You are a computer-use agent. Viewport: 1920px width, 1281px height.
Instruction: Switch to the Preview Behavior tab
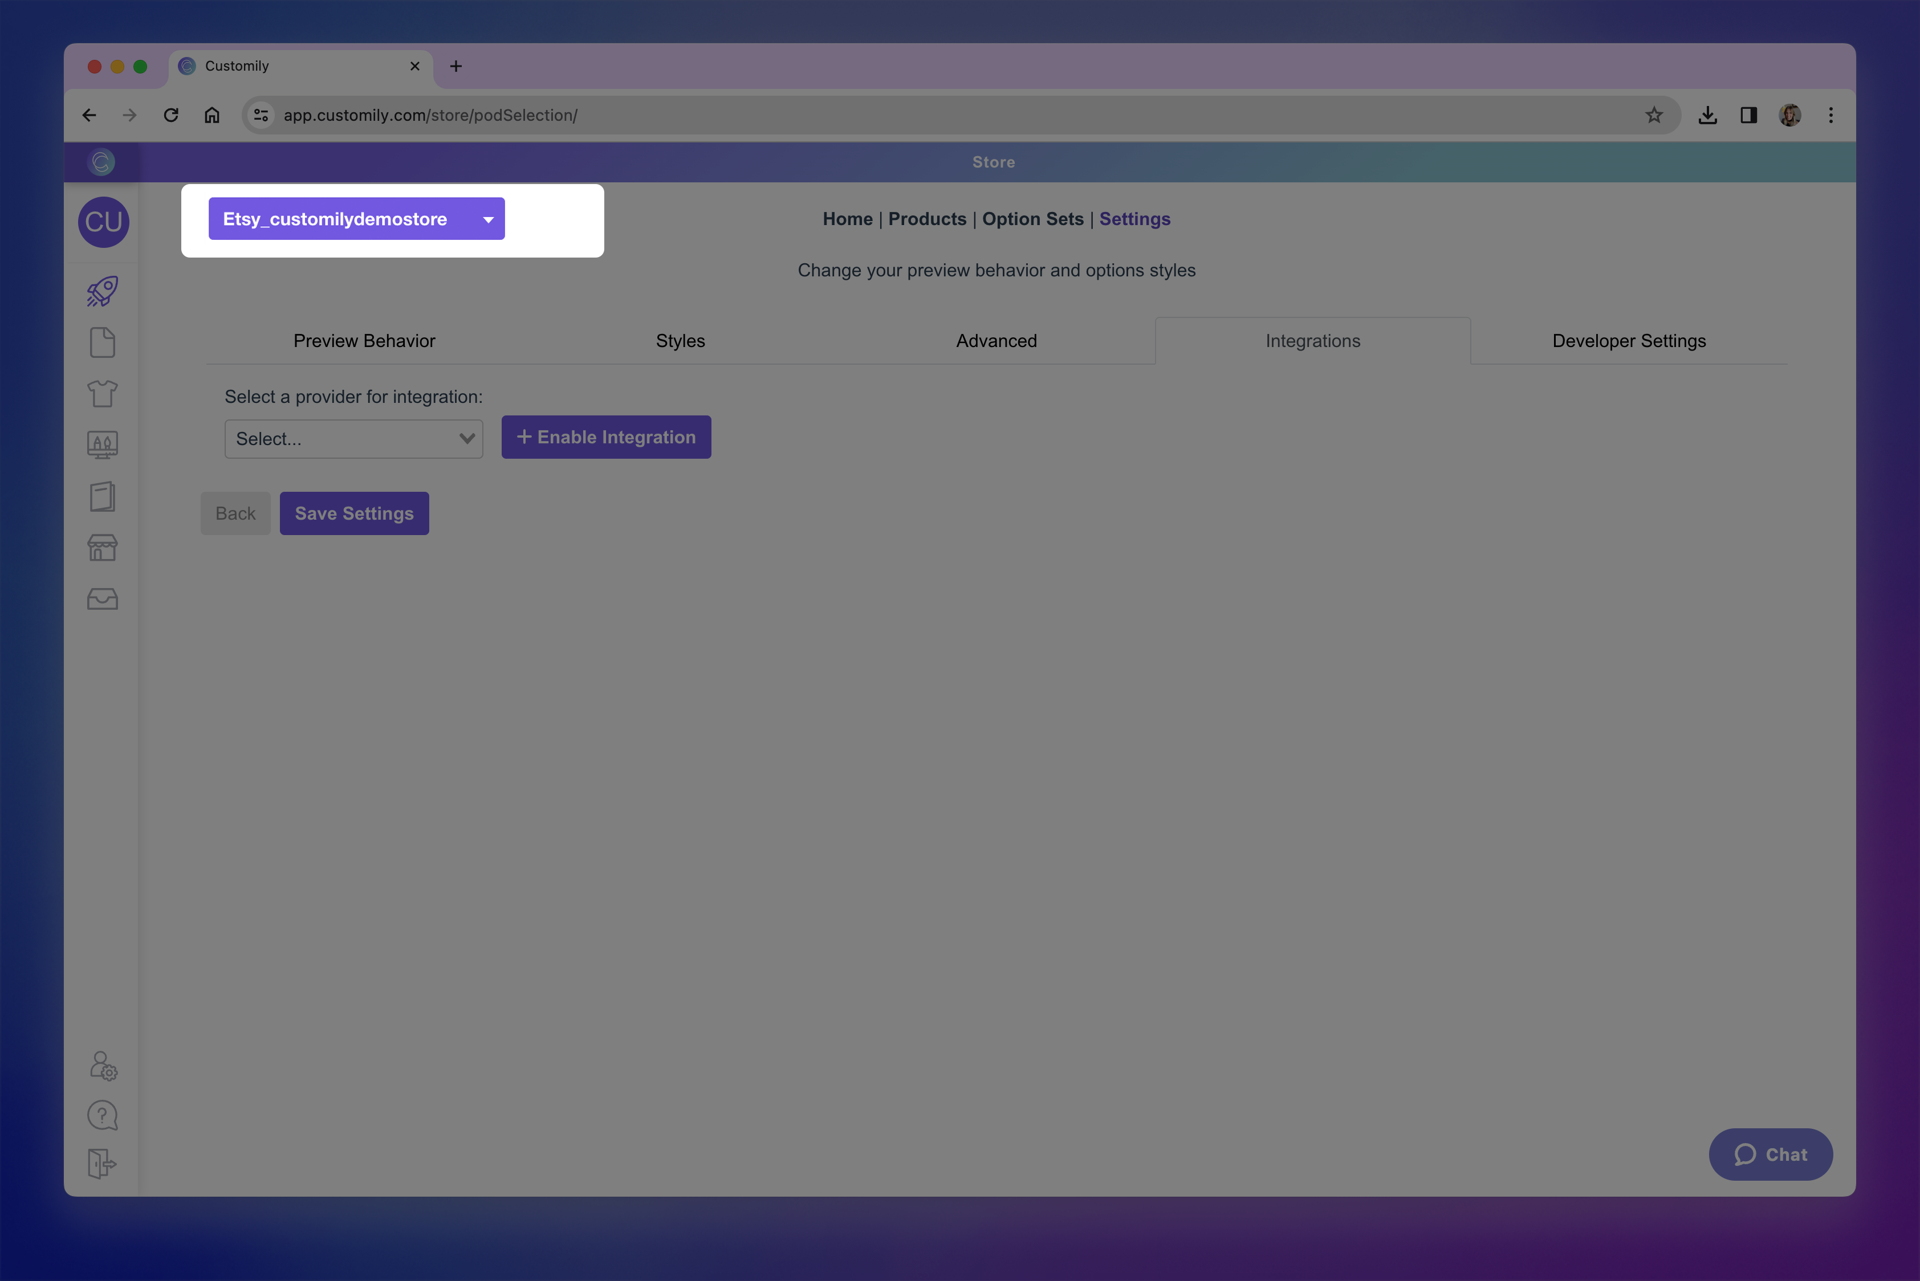point(364,341)
